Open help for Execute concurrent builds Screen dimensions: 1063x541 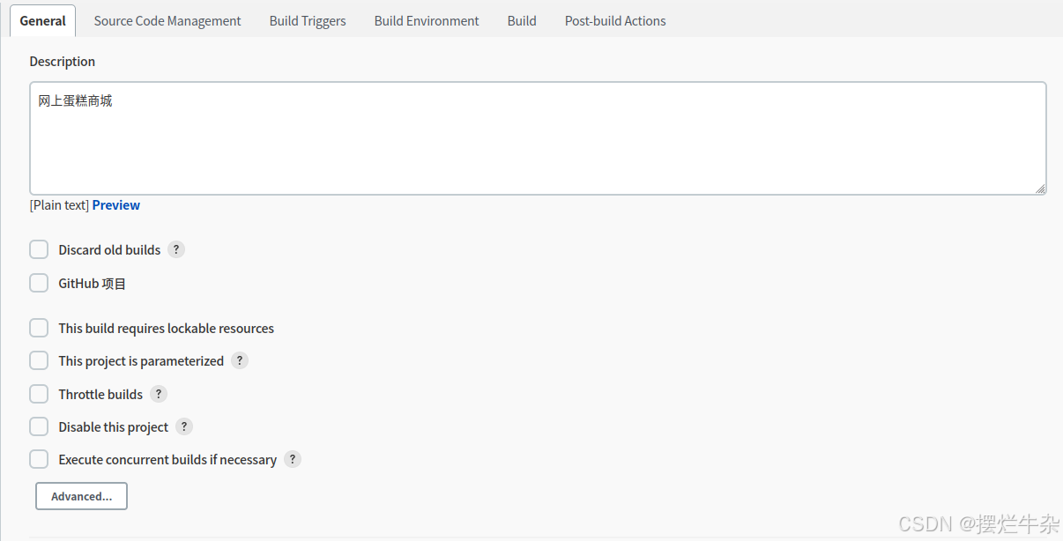pos(293,459)
